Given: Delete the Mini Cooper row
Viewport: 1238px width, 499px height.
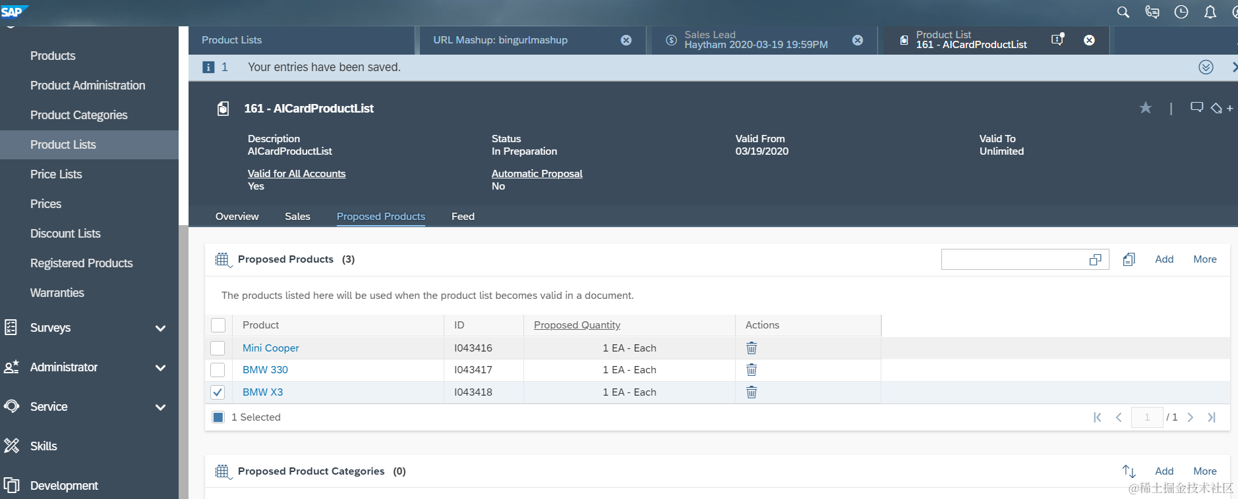Looking at the screenshot, I should (752, 348).
